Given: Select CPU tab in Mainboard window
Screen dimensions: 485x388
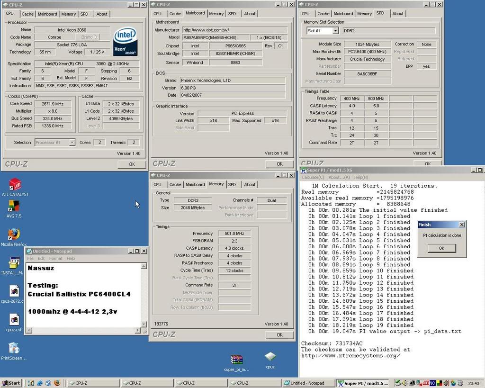Looking at the screenshot, I should [157, 14].
